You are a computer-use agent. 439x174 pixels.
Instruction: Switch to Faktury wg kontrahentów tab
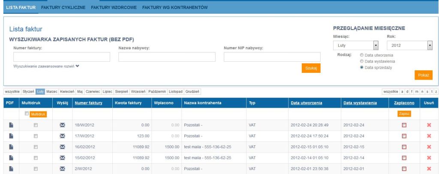click(175, 8)
